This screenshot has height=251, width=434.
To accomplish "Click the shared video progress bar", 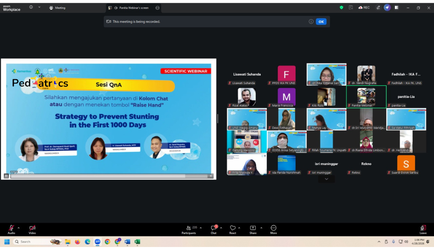I will [109, 176].
